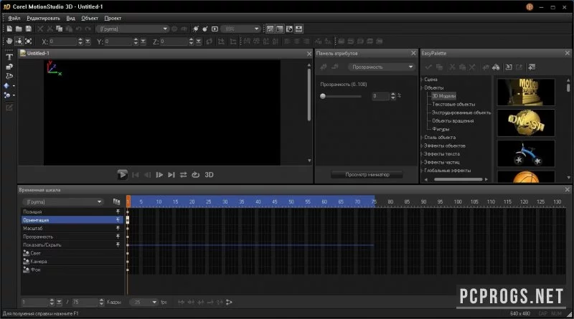Toggle keyframe pin on the Прозрачность timeline row
Viewport: 574px width, 319px height.
(118, 237)
